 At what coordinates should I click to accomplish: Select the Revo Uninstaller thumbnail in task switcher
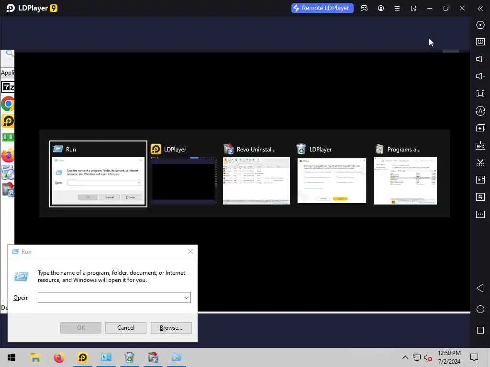click(256, 174)
